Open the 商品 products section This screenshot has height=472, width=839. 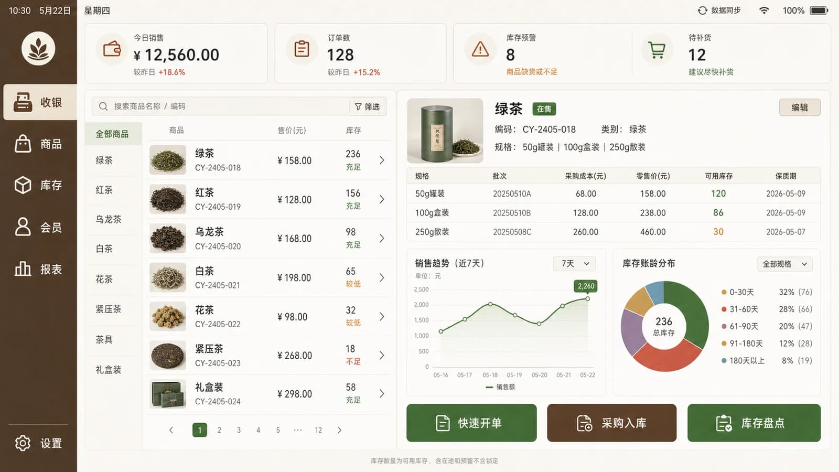(x=38, y=144)
